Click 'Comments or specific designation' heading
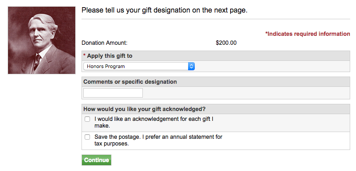Screen dimensions: 356x171 pos(130,82)
